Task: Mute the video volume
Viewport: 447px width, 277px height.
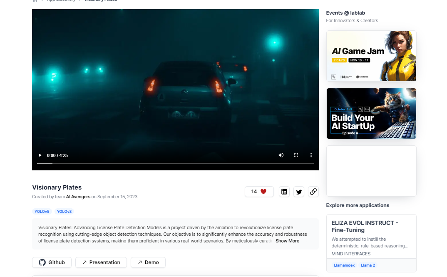Action: point(281,155)
